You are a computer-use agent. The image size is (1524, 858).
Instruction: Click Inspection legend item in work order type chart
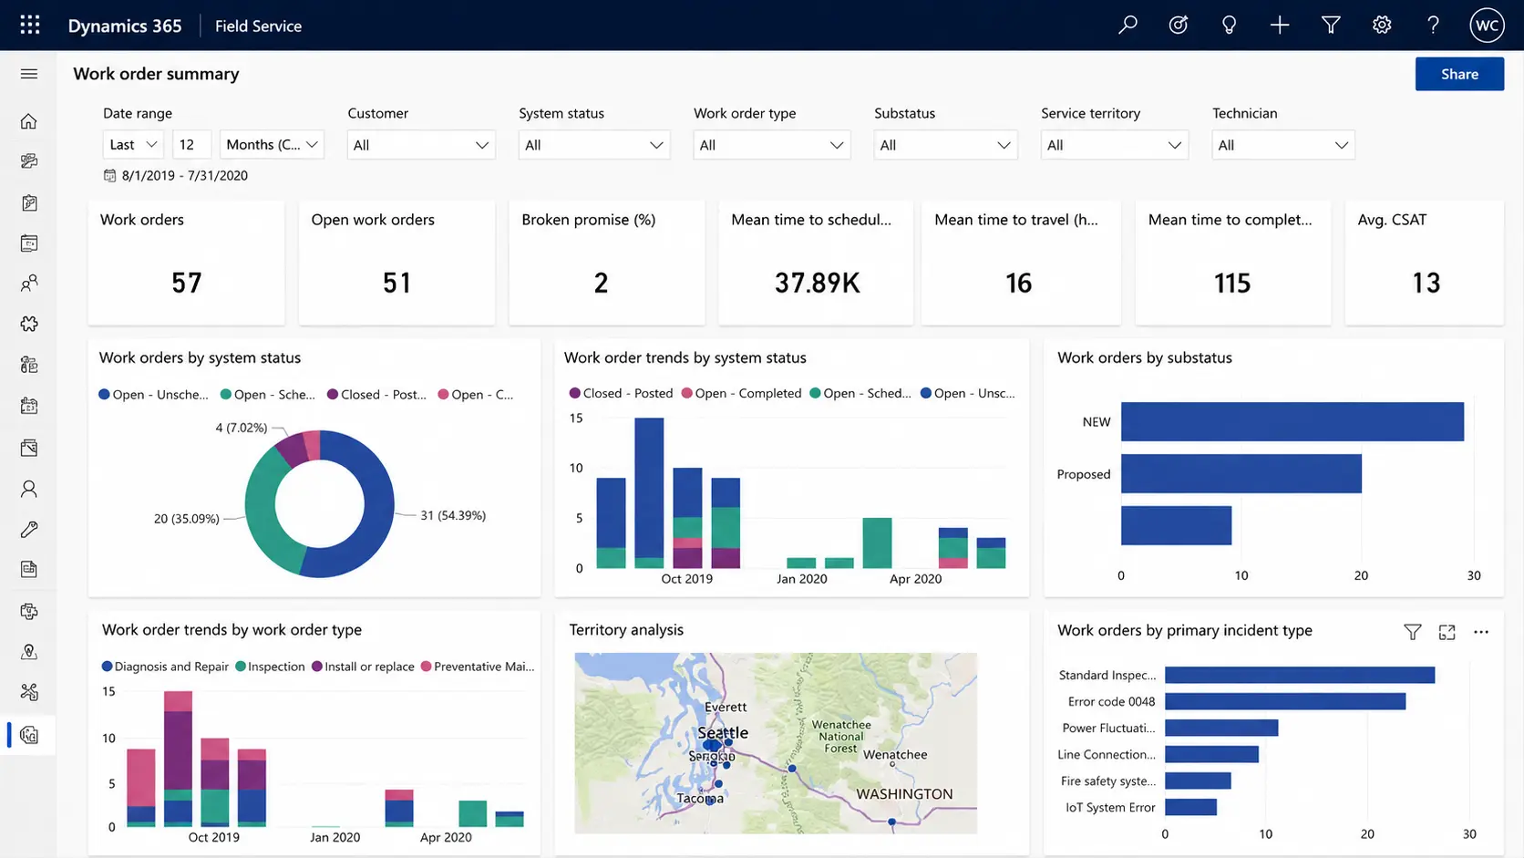(x=270, y=667)
